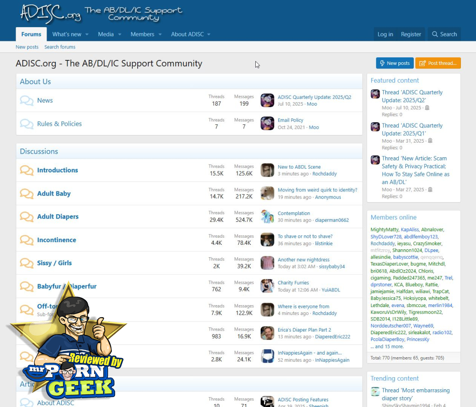Click the Adult Baby forum bubble icon
The height and width of the screenshot is (407, 476).
click(27, 194)
